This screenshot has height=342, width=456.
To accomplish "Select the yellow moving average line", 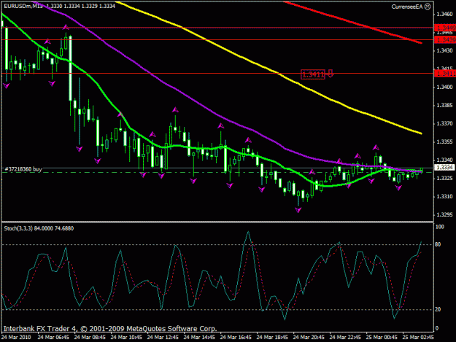I will point(279,74).
